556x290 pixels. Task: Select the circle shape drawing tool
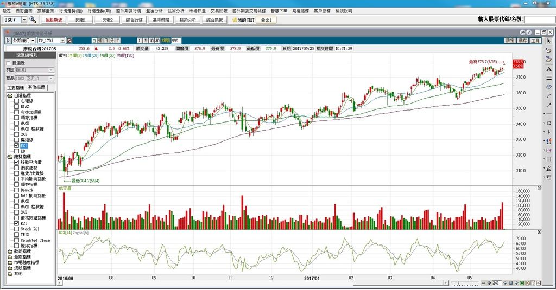coord(549,123)
